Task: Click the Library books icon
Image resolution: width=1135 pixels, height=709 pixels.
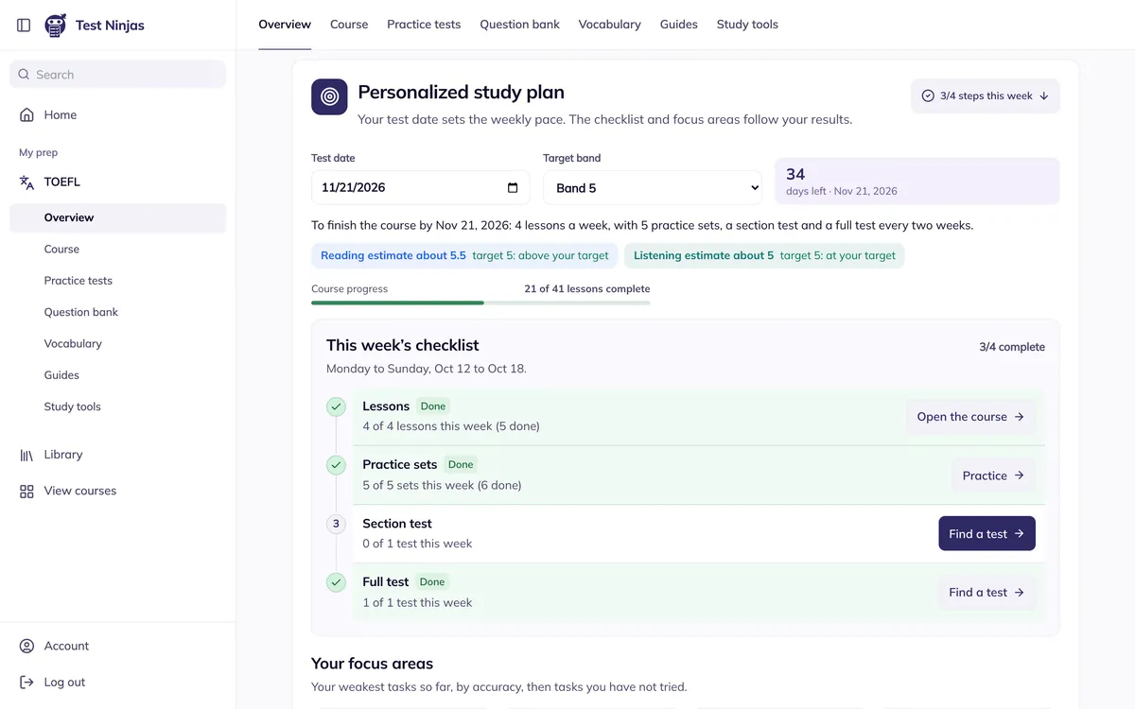Action: [x=26, y=455]
